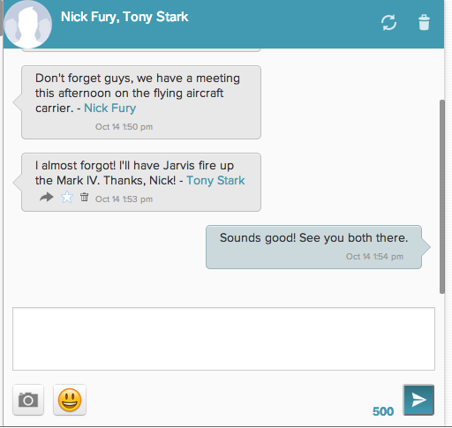Viewport: 452px width, 428px height.
Task: Click the refresh conversation icon
Action: click(x=388, y=23)
